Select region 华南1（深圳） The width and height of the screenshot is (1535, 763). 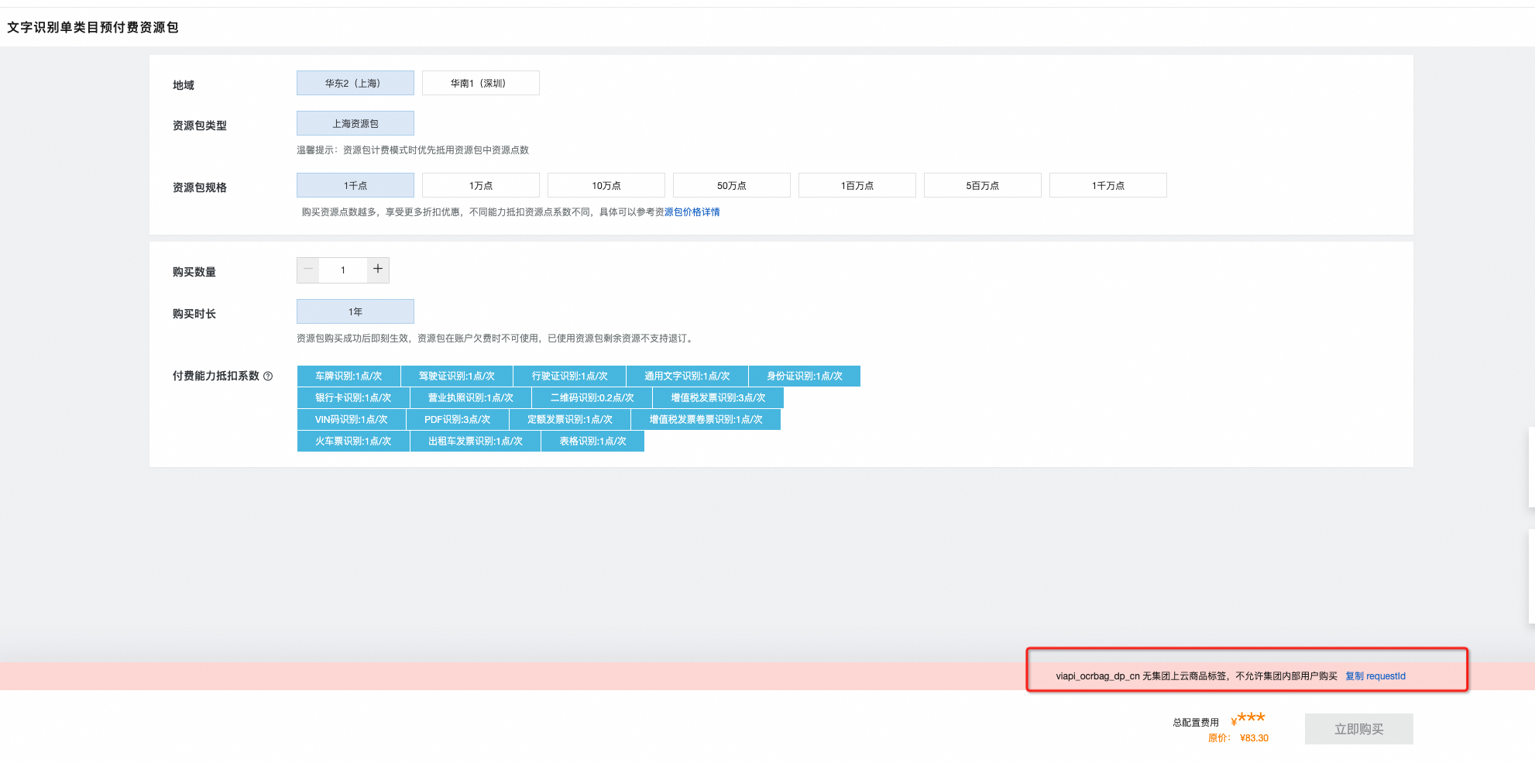481,83
